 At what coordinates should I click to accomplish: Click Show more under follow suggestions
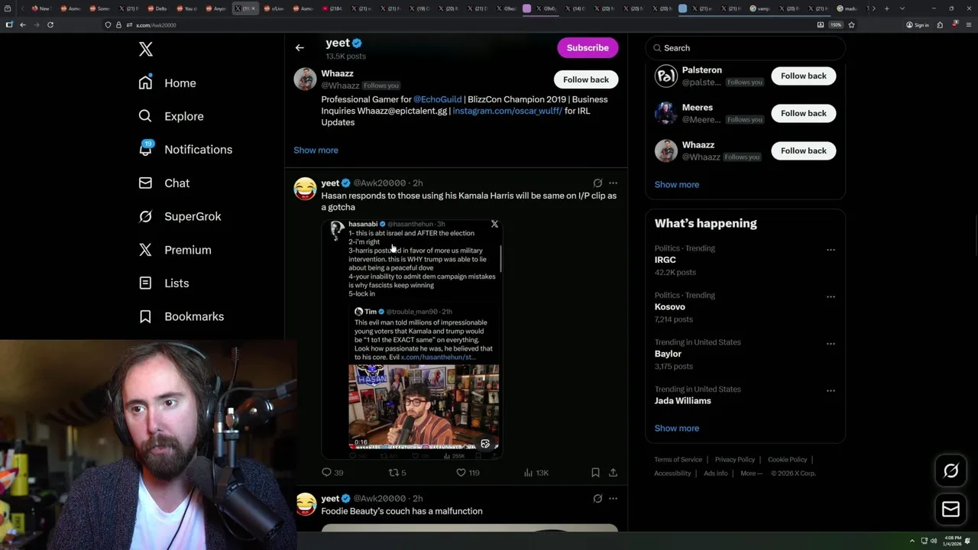point(676,184)
